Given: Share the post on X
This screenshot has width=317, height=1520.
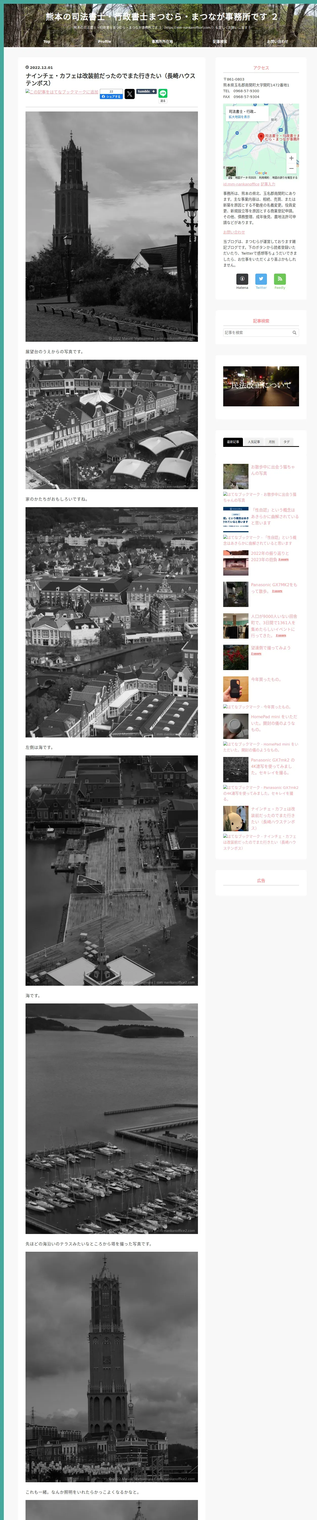Looking at the screenshot, I should tap(130, 94).
